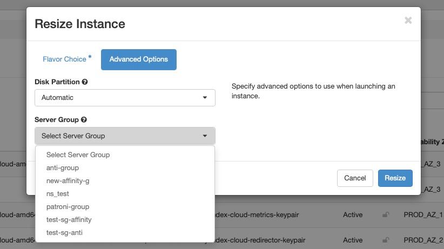Select the anti-group option
444x249 pixels.
click(x=125, y=167)
